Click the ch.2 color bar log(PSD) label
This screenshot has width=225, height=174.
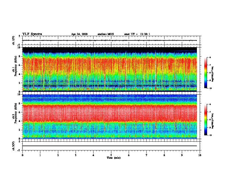(213, 121)
